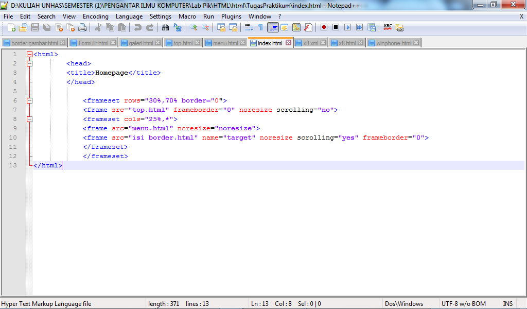Paste from the clipboard toolbar icon
This screenshot has height=309, width=527.
pos(122,28)
